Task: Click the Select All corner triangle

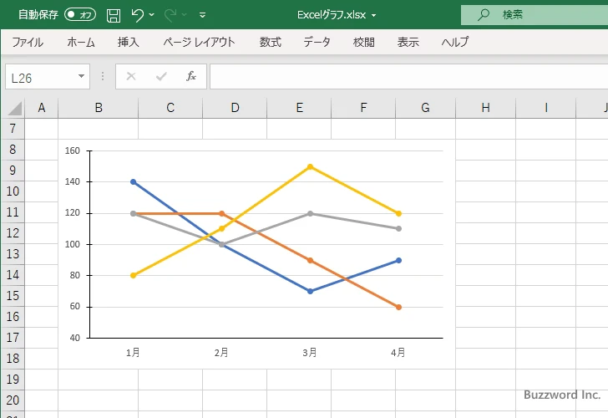Action: [15, 109]
